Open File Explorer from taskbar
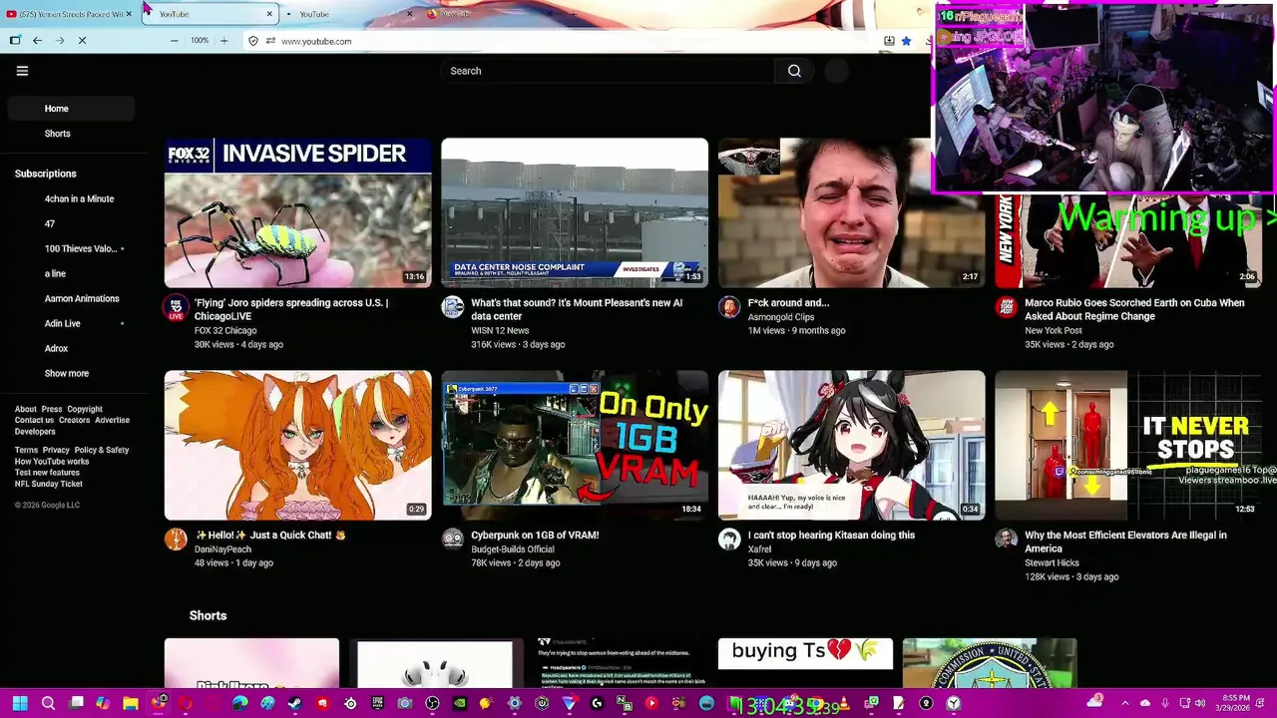 [131, 704]
